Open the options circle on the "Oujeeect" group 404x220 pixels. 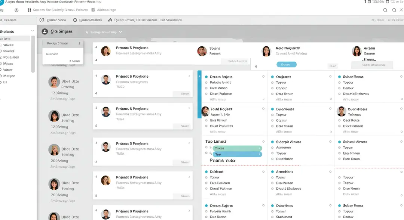point(330,77)
